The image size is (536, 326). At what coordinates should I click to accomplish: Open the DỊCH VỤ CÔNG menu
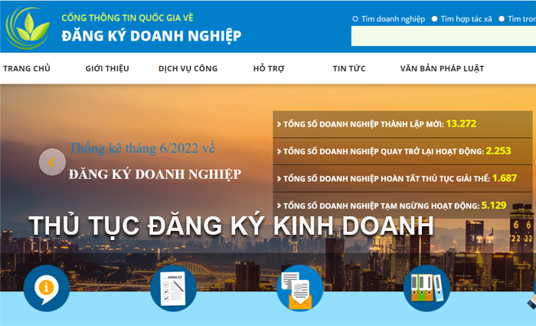point(188,68)
